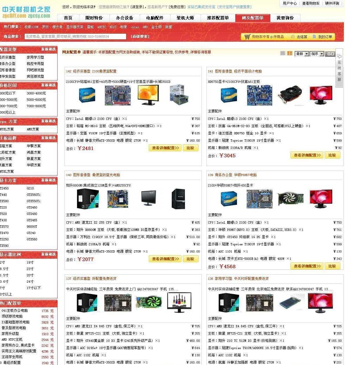Click the ASUS motherboard thumbnail in config 139

[260, 199]
